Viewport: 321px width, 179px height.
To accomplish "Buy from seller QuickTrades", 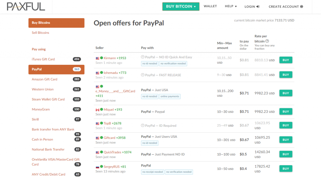I will click(x=286, y=154).
